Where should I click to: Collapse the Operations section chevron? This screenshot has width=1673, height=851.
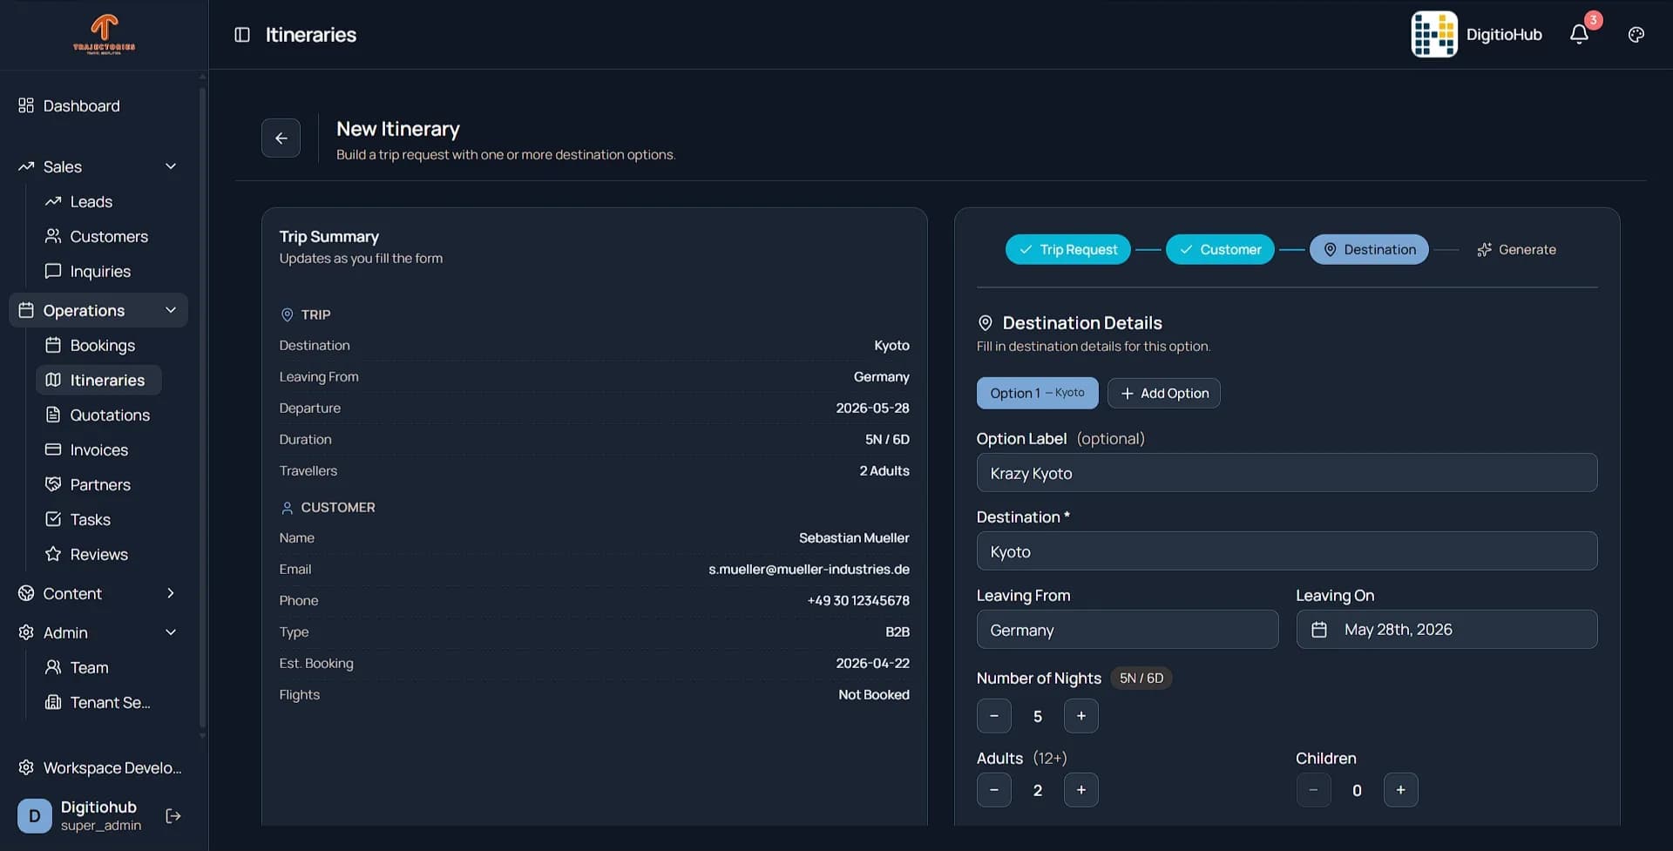pyautogui.click(x=171, y=310)
